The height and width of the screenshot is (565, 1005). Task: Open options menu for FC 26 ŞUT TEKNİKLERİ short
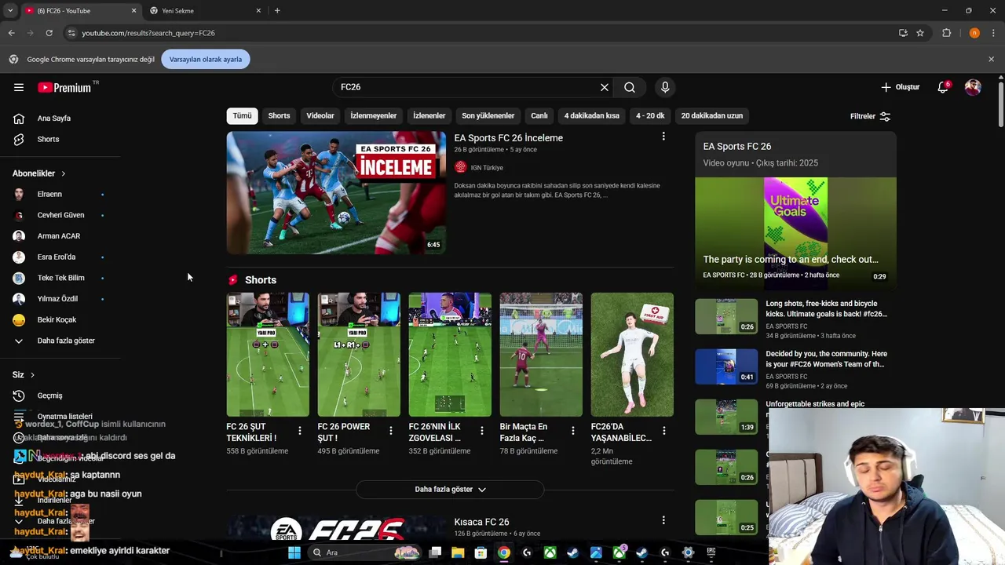pos(300,431)
